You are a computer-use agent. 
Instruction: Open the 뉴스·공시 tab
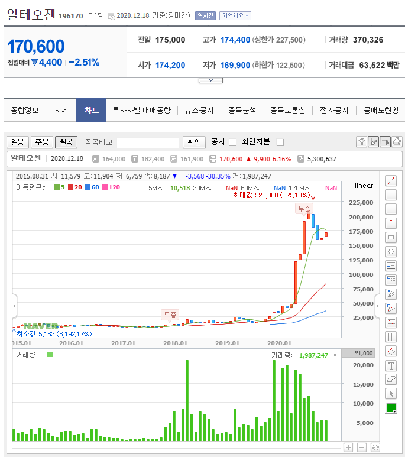click(x=199, y=110)
